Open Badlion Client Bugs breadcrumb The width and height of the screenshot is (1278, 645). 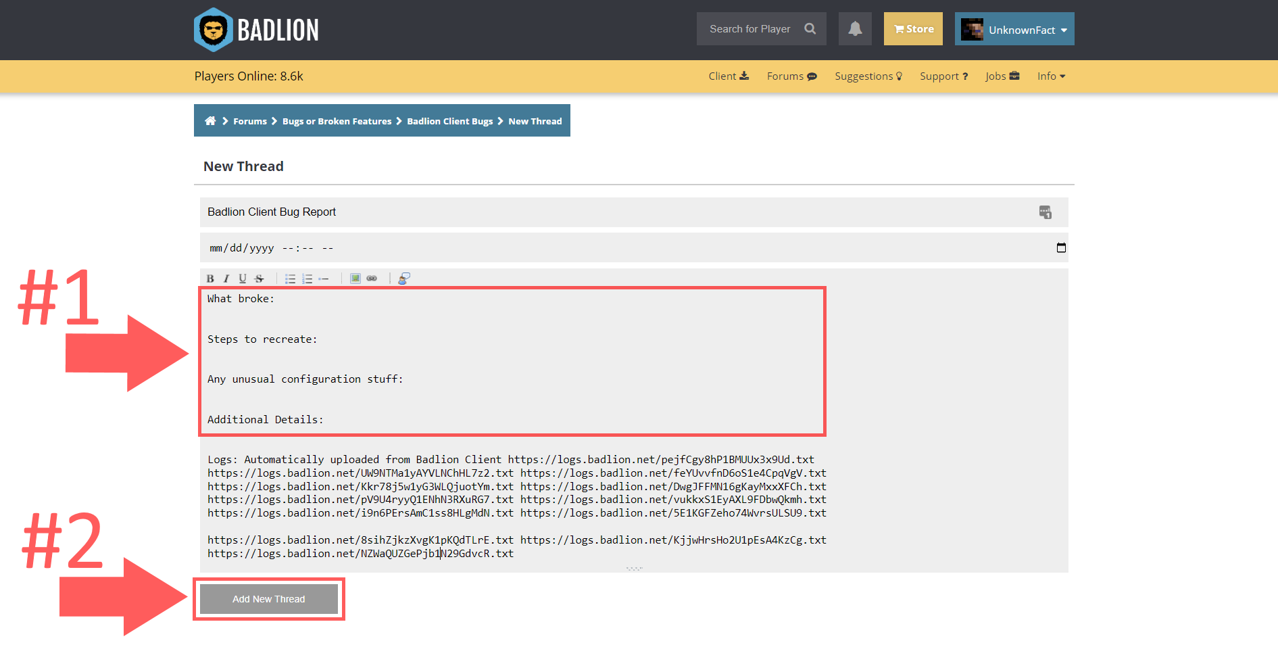pos(449,121)
